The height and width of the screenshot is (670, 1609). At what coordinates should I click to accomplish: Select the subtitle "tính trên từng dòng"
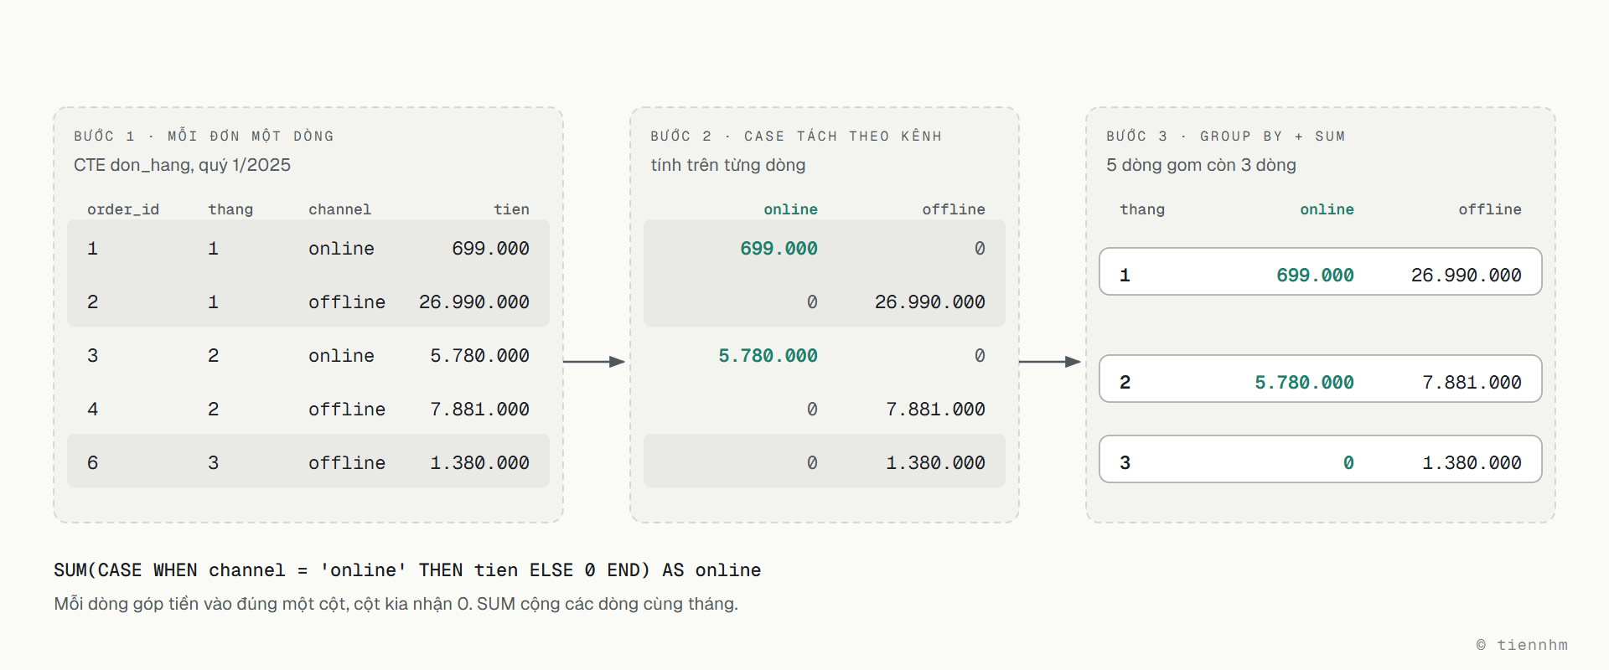pyautogui.click(x=728, y=165)
